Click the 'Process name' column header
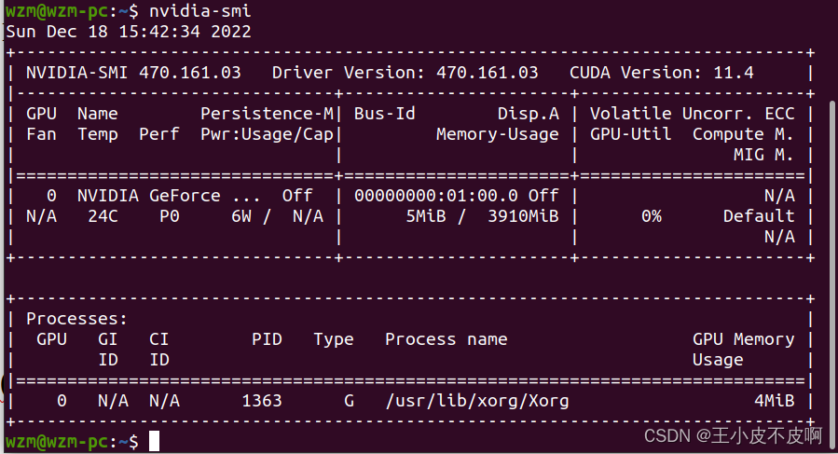 point(446,339)
